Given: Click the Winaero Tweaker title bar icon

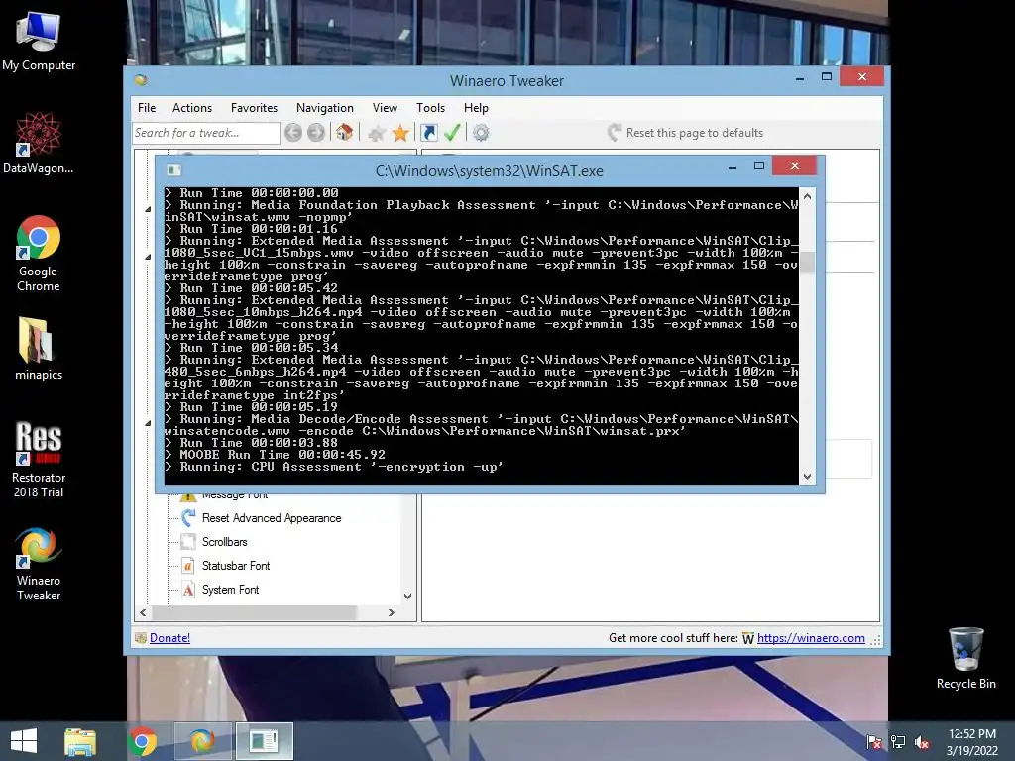Looking at the screenshot, I should tap(141, 80).
